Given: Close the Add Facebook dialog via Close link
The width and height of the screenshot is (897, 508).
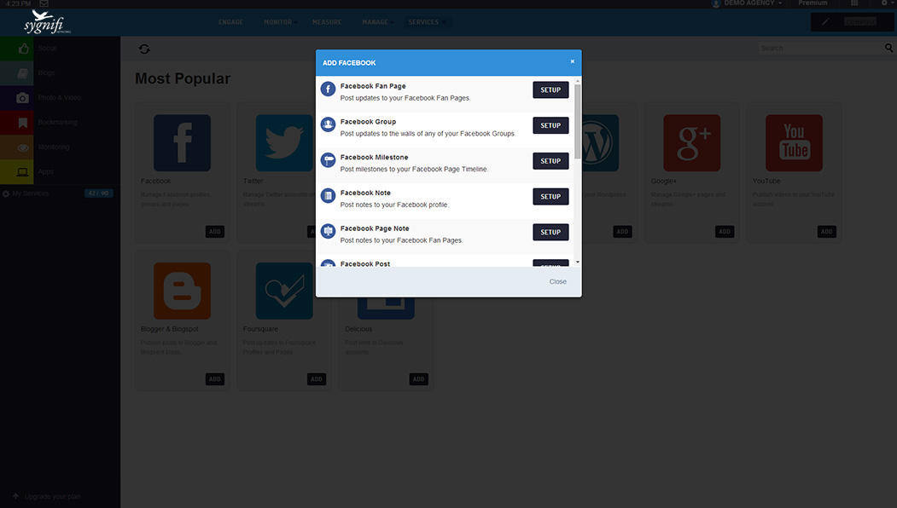Looking at the screenshot, I should (x=557, y=281).
